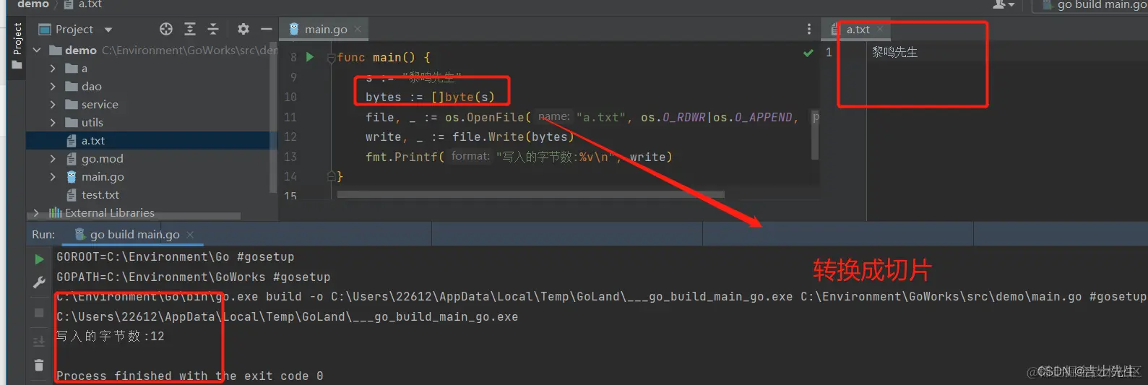Click the 写入的字节数:12 output line
Image resolution: width=1148 pixels, height=385 pixels.
pos(111,337)
